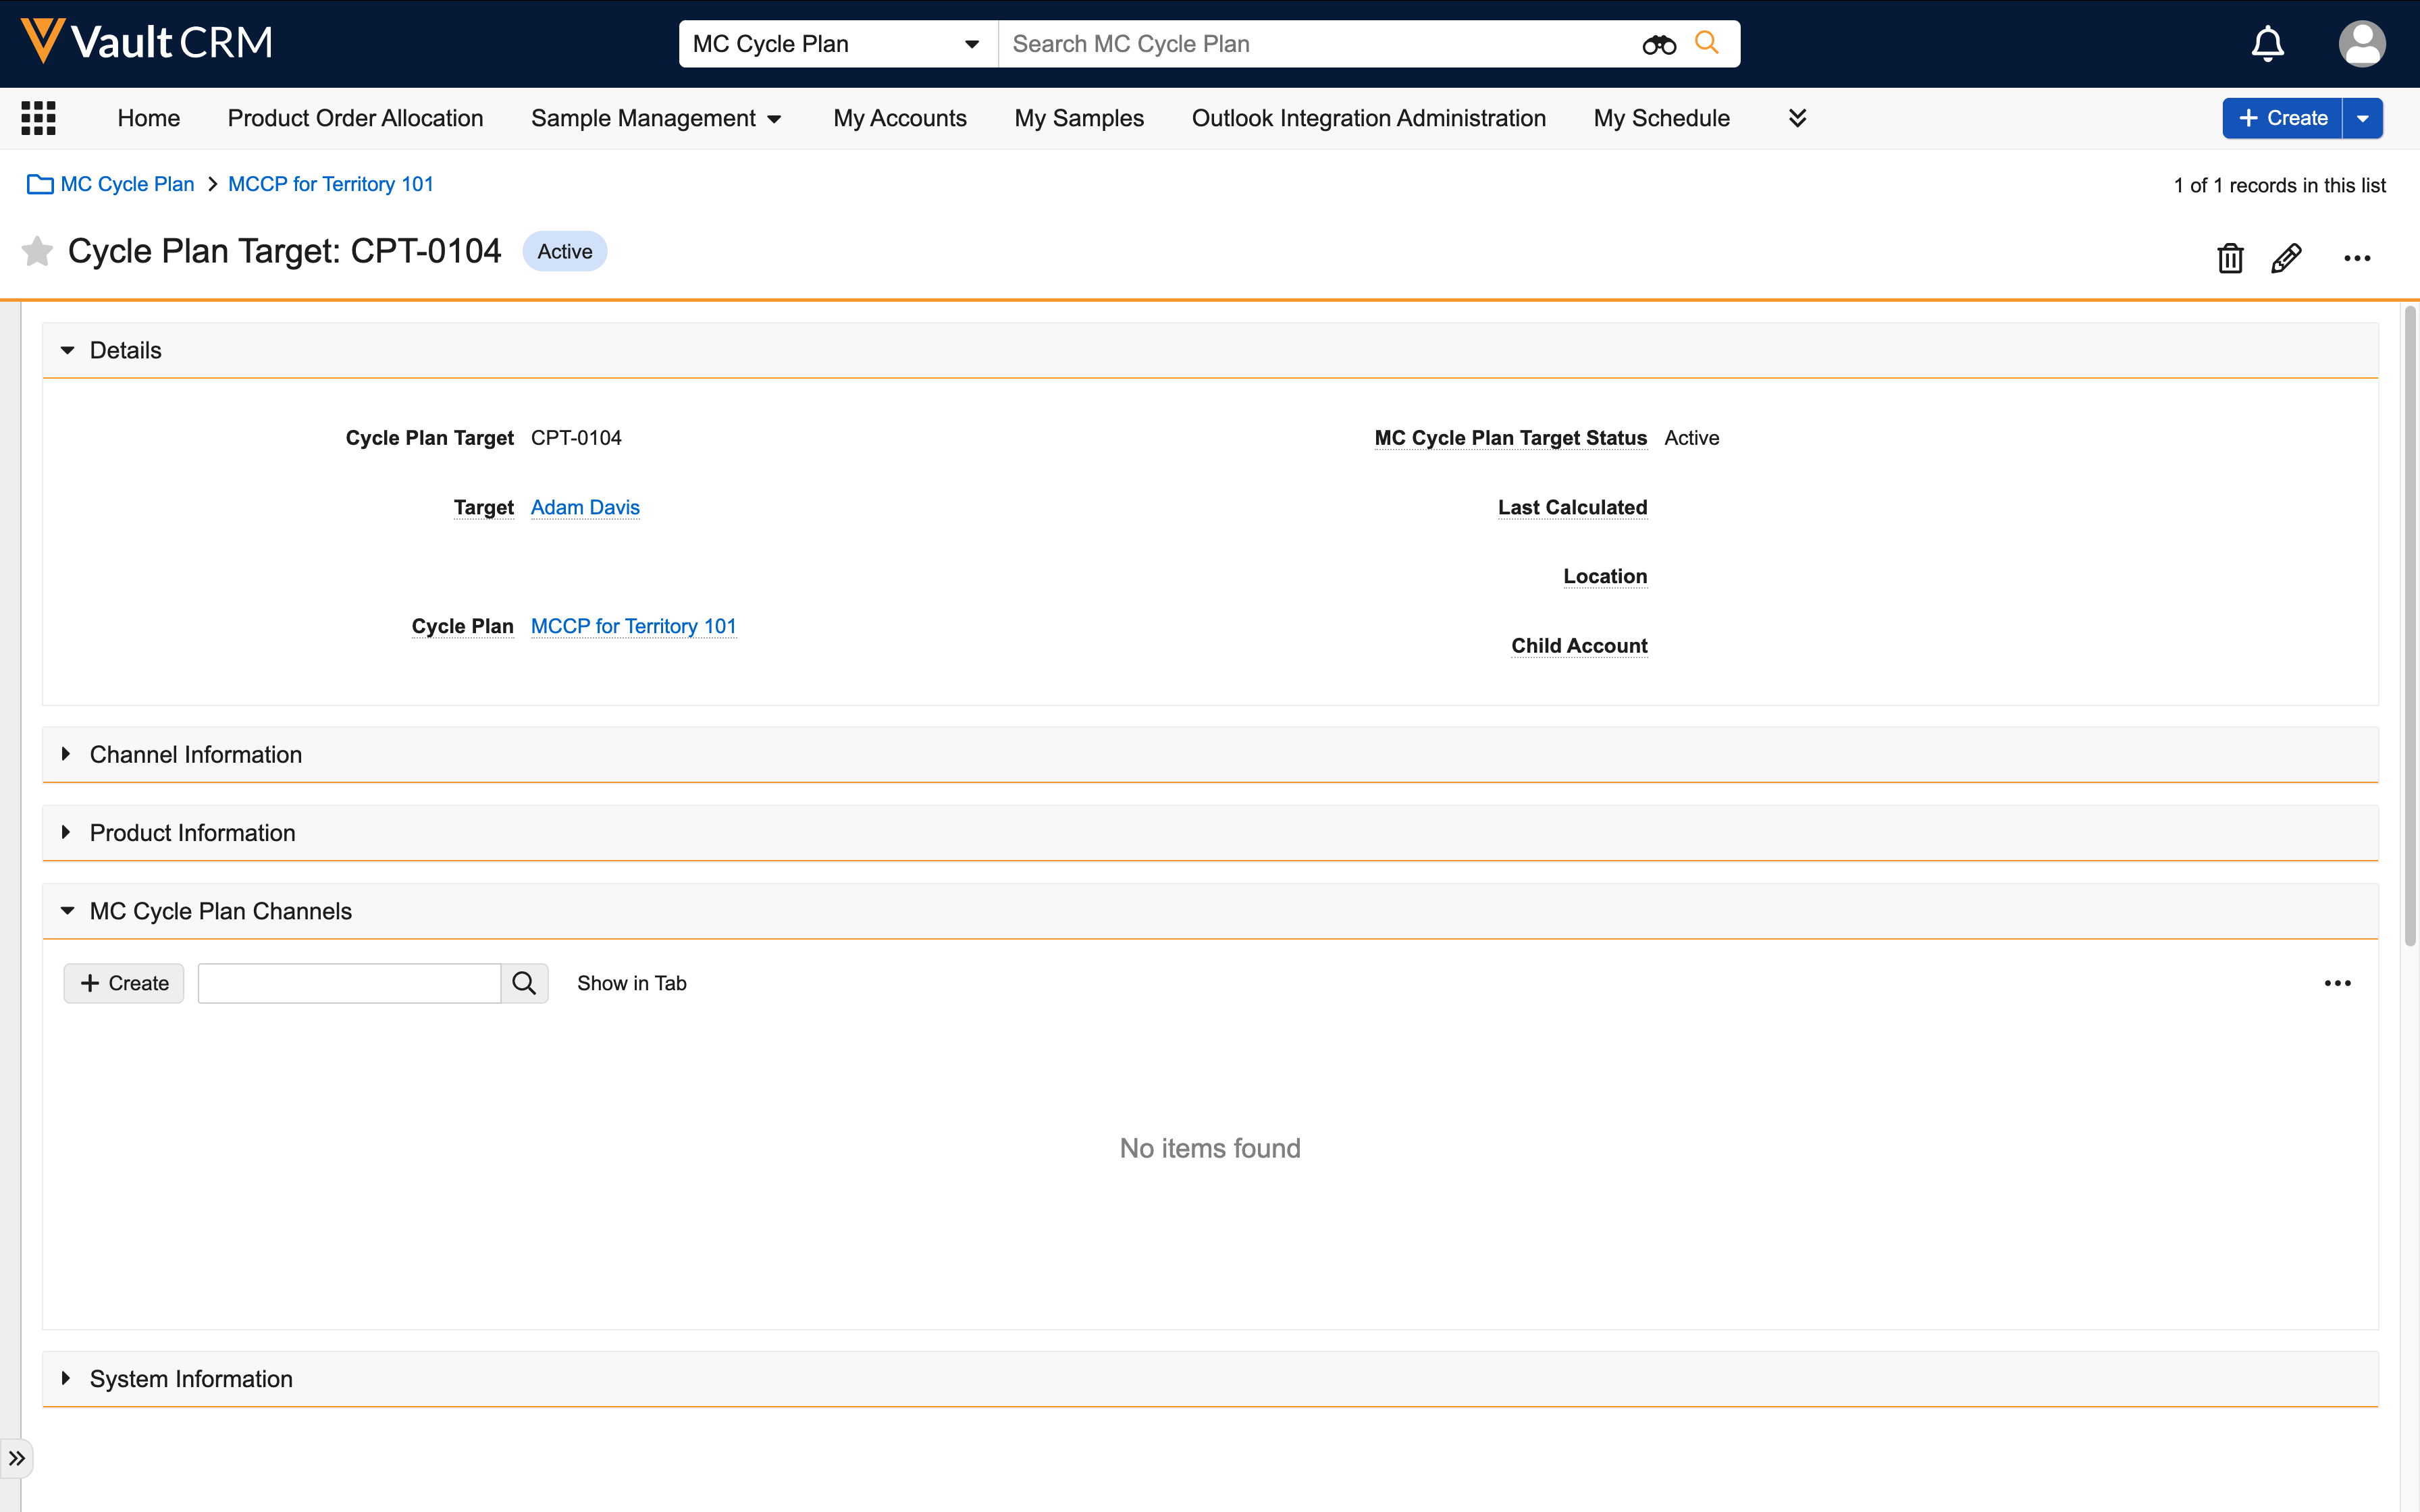Click Create in MC Cycle Plan Channels

click(x=124, y=983)
